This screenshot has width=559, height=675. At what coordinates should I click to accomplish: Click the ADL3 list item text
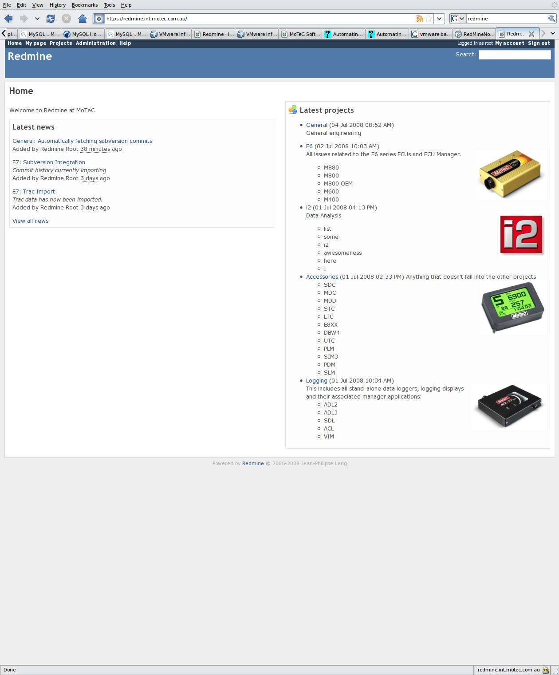click(331, 413)
